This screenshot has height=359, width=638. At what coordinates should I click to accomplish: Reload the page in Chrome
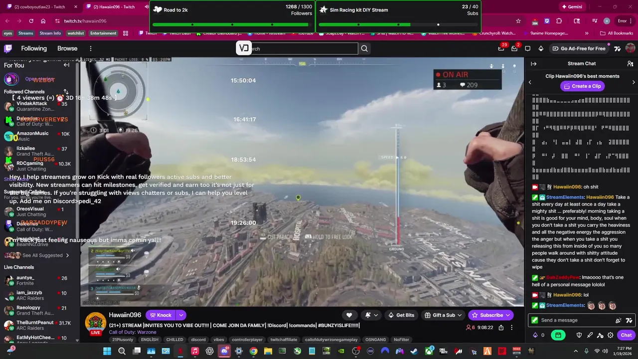click(31, 21)
